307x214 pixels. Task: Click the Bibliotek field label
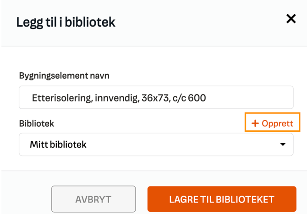(x=37, y=123)
